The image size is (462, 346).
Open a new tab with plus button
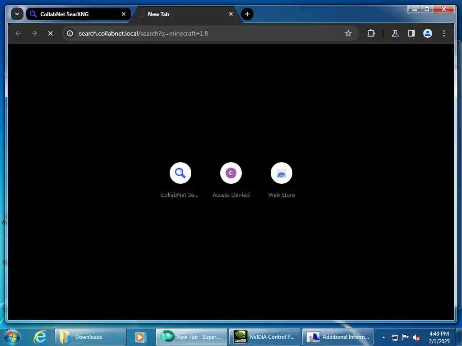pos(247,14)
